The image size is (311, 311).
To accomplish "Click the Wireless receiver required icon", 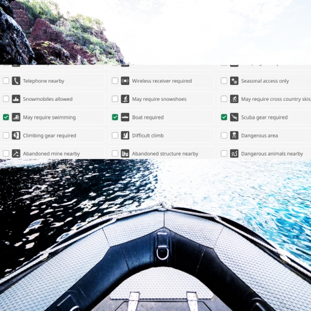I will pos(125,81).
